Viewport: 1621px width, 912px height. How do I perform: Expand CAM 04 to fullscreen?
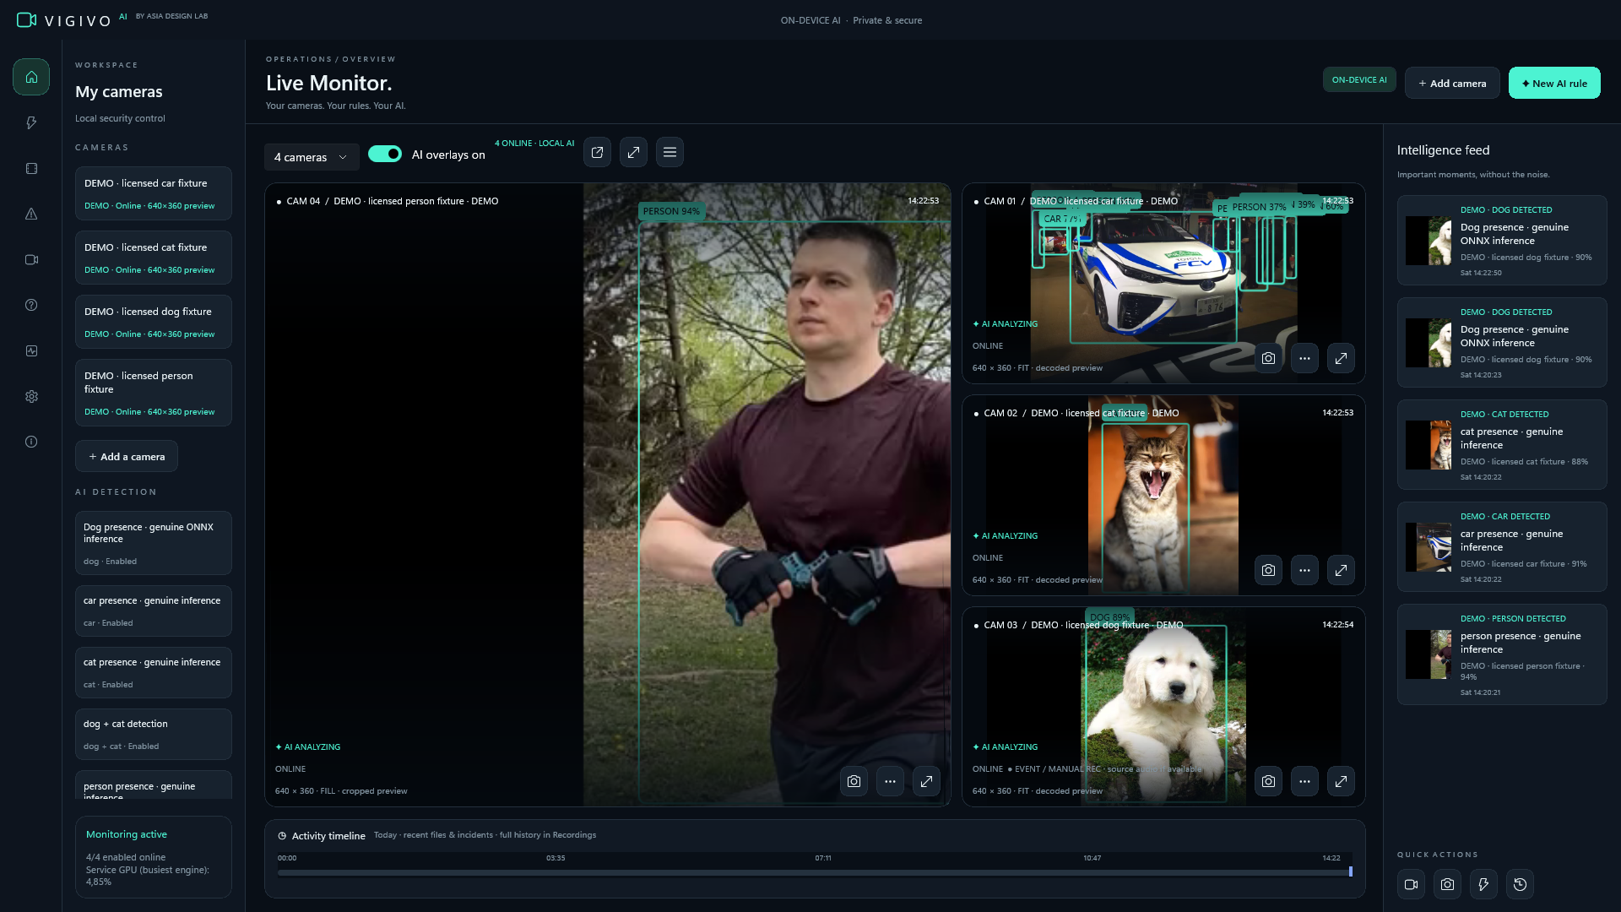click(x=926, y=781)
